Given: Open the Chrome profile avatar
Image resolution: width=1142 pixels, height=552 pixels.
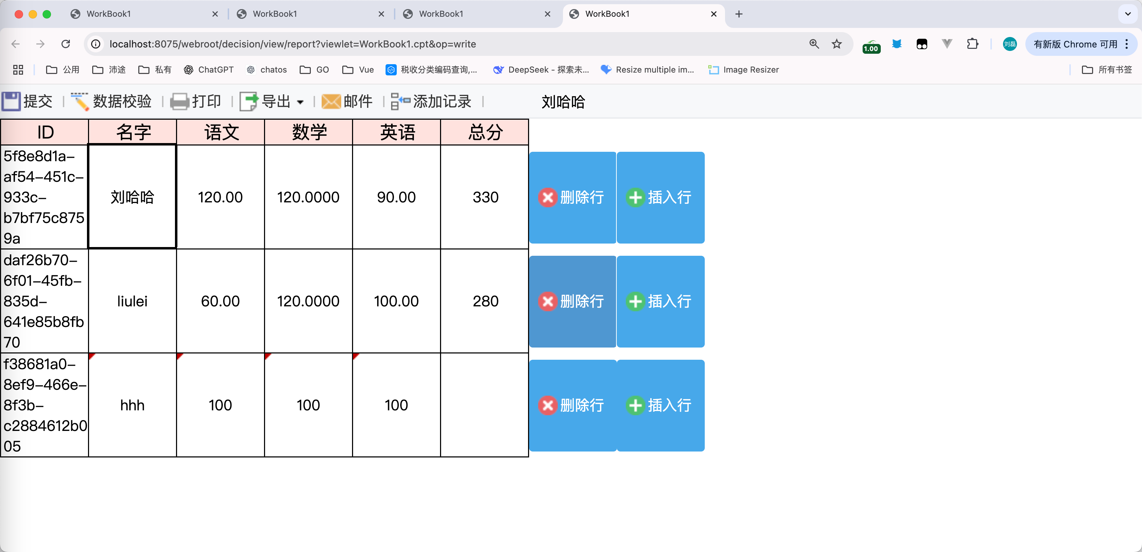Looking at the screenshot, I should 1009,44.
